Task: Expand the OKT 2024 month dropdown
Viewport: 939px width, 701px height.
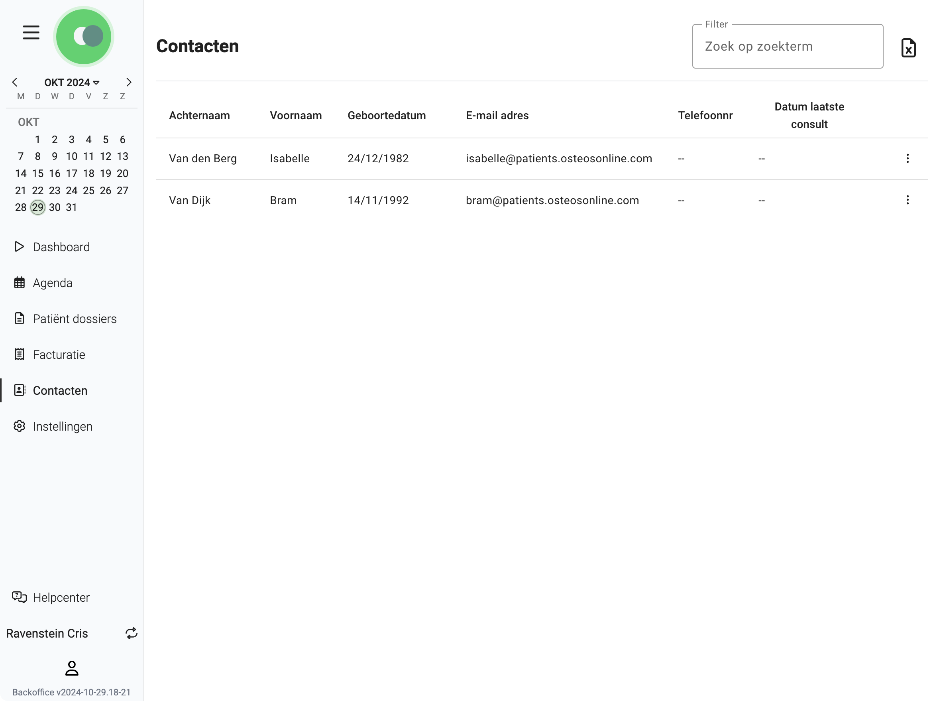Action: point(72,82)
